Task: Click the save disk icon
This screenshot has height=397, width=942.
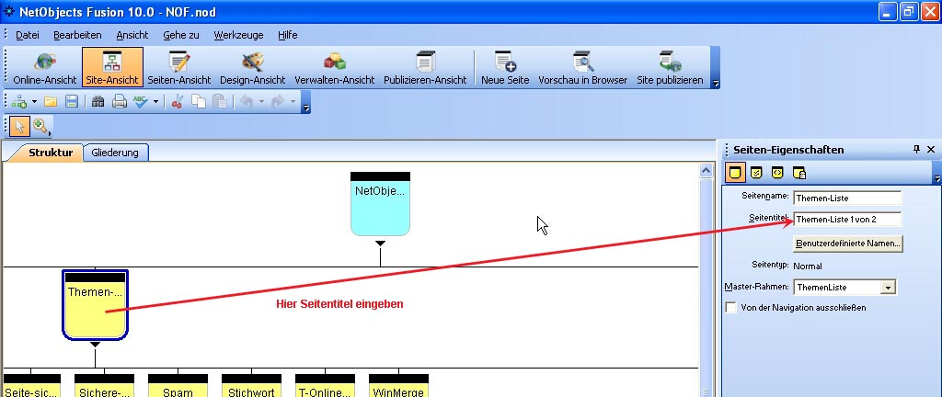Action: (71, 101)
